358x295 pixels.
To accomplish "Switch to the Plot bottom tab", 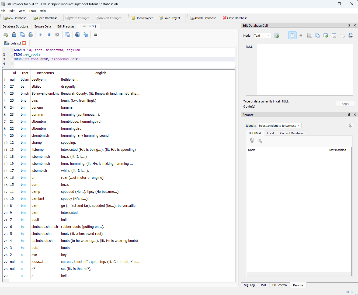I will click(263, 285).
